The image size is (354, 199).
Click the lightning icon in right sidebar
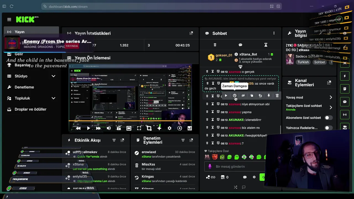point(345,76)
